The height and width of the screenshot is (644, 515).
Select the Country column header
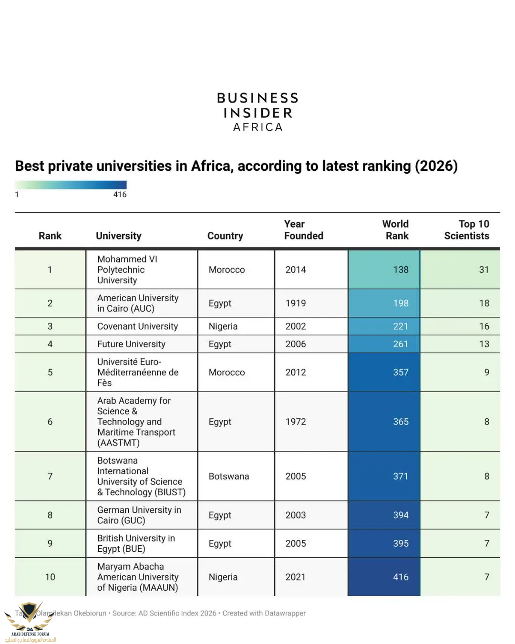click(225, 236)
